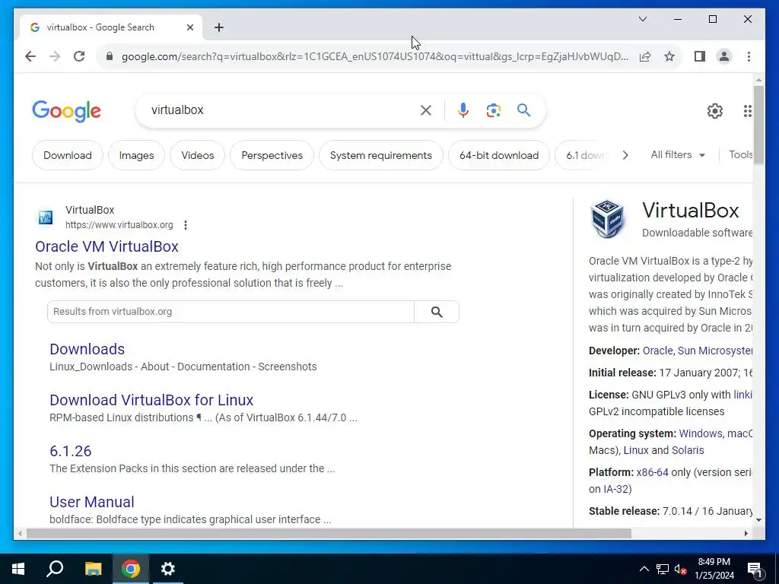Open Linux operating system link

[x=636, y=450]
